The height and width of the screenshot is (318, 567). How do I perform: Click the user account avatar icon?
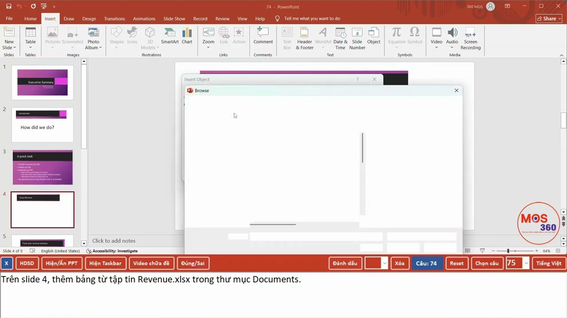pyautogui.click(x=490, y=7)
